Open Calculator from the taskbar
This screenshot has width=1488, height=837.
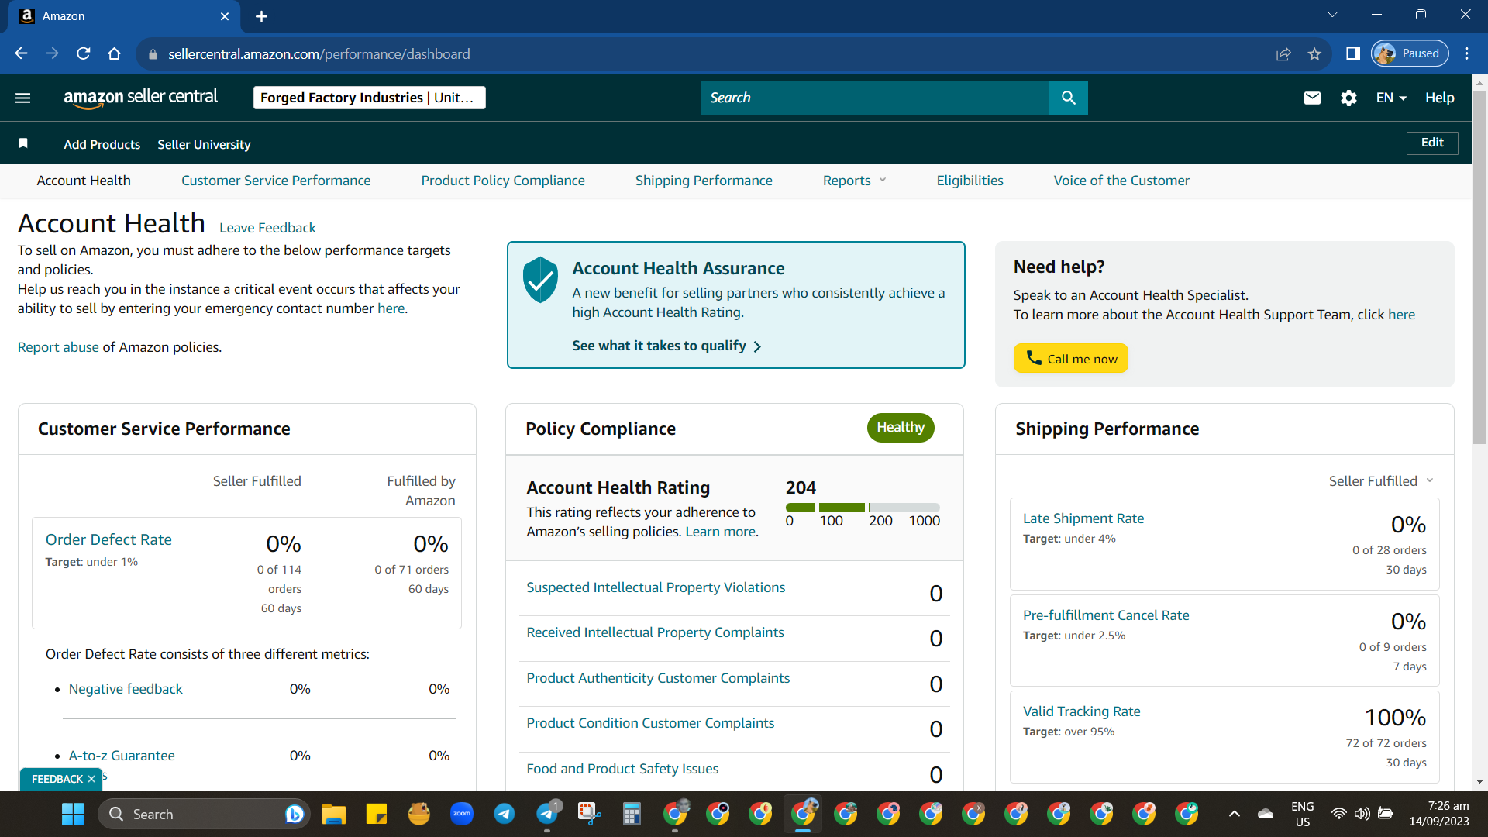(x=632, y=814)
